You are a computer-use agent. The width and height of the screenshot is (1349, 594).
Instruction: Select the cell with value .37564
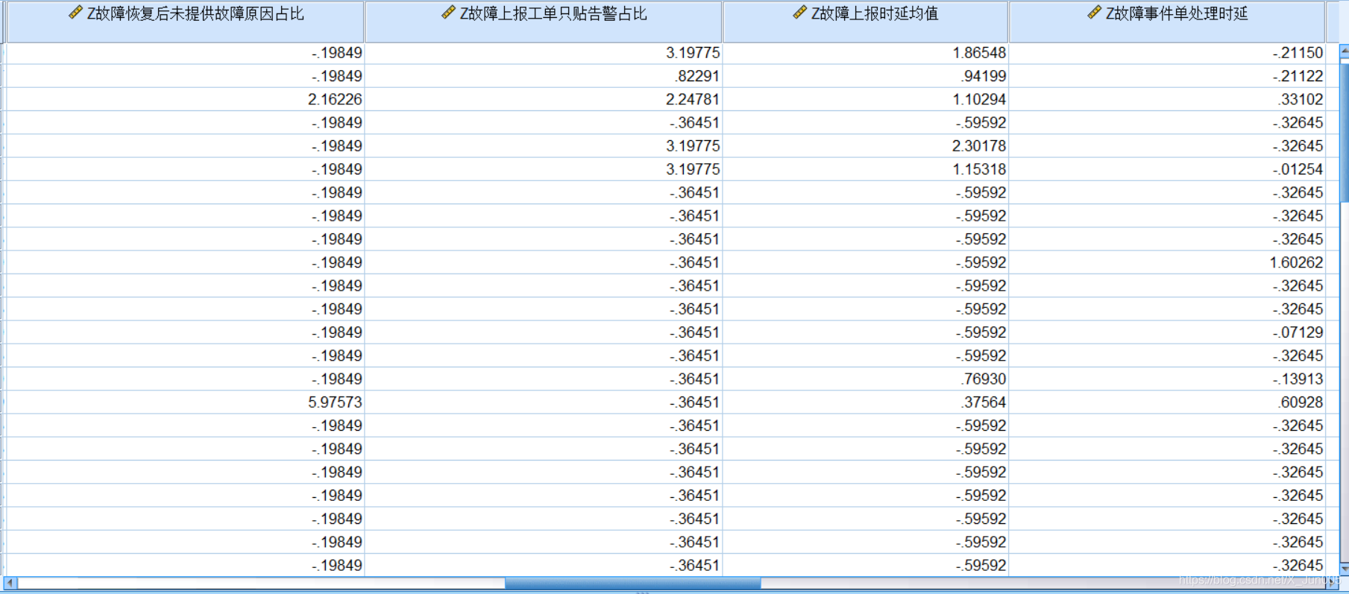coord(866,402)
